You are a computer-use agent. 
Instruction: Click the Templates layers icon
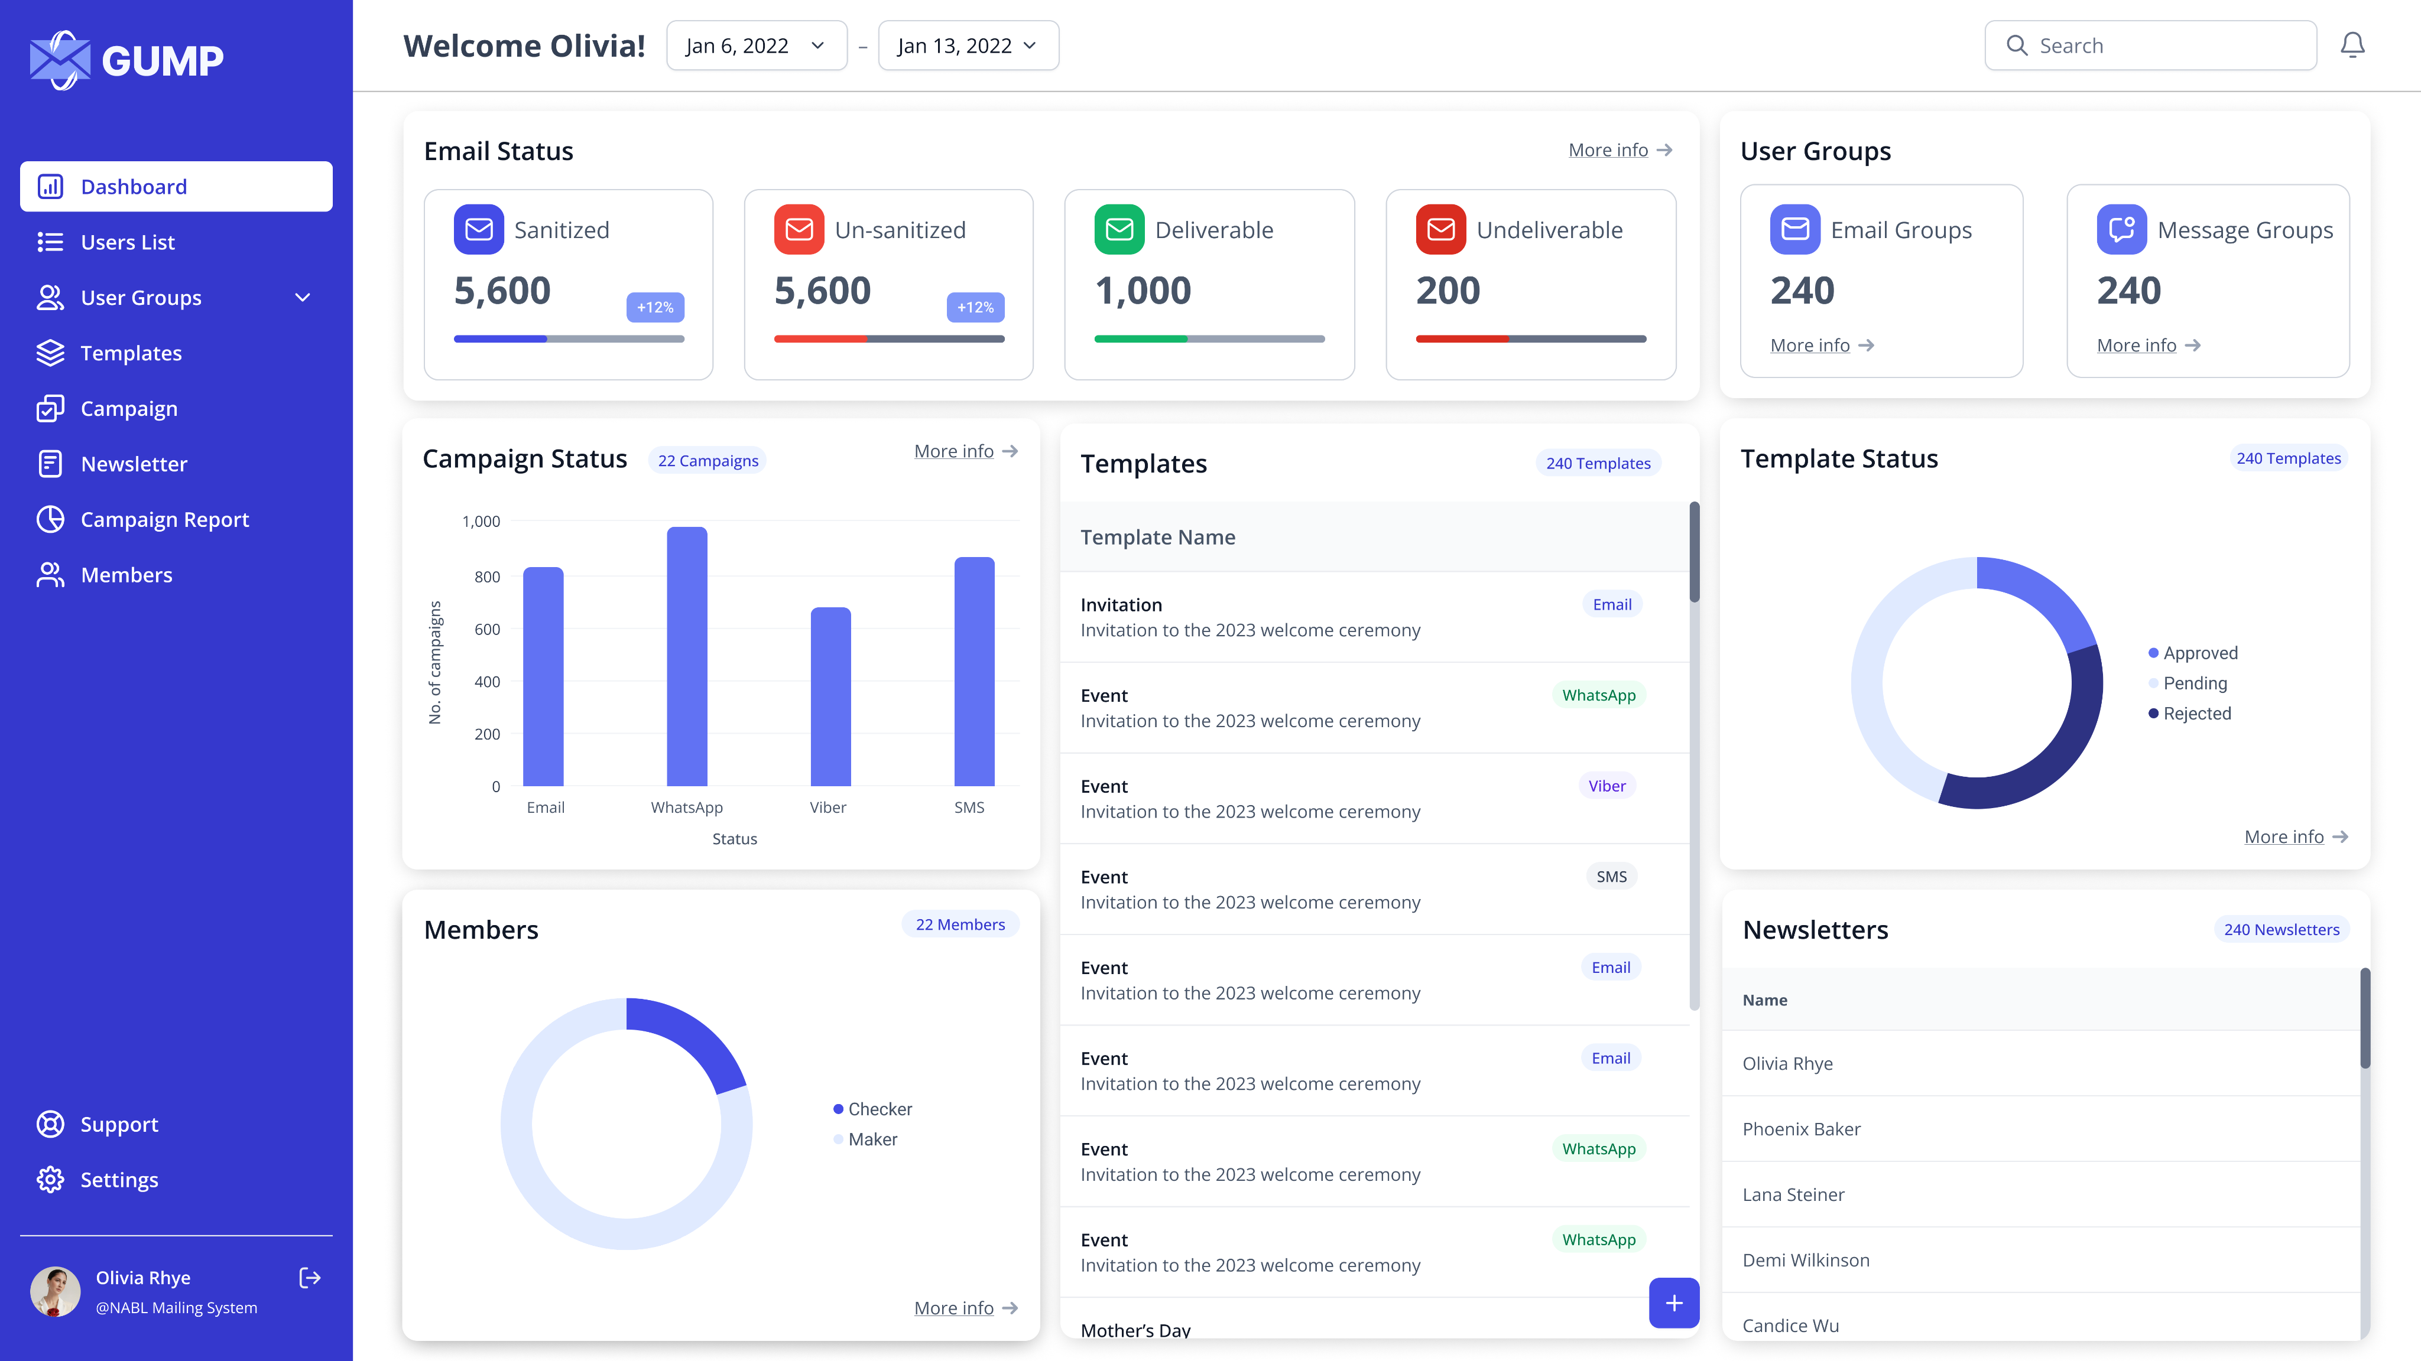click(50, 353)
